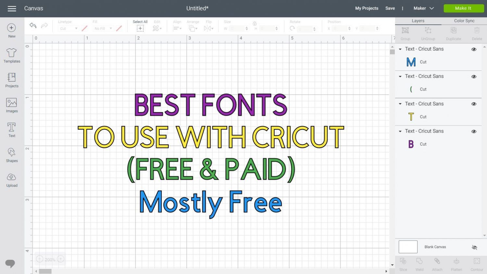The height and width of the screenshot is (274, 487).
Task: Click the UnGroup icon
Action: click(x=428, y=30)
